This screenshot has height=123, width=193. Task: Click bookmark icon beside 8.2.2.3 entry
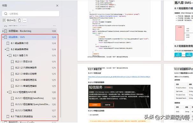point(12,111)
